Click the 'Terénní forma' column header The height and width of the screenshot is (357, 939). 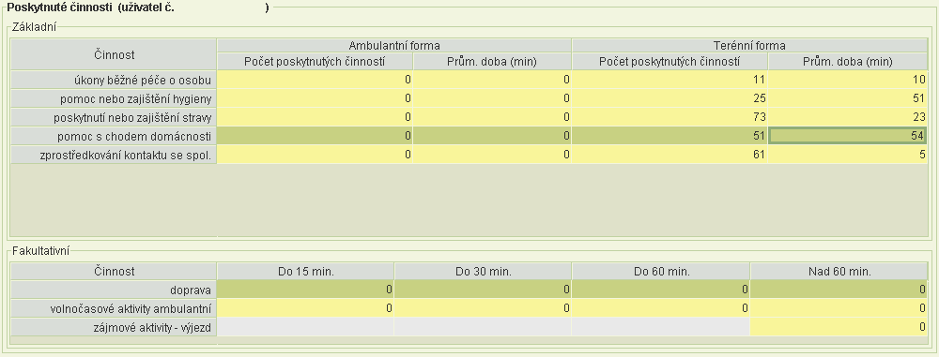[x=749, y=46]
